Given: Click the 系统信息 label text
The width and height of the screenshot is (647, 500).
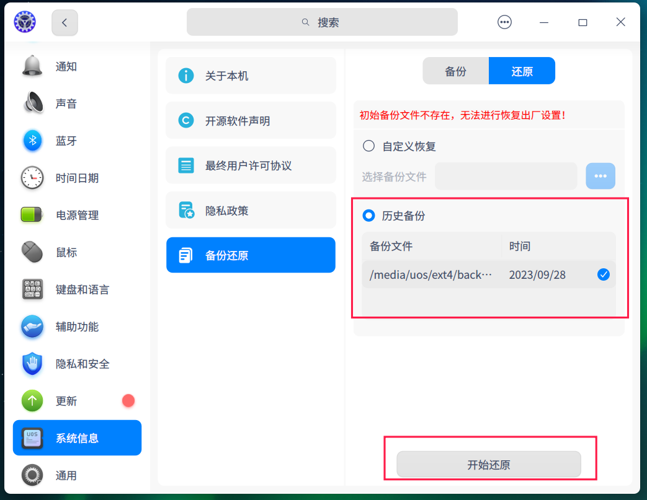Looking at the screenshot, I should pyautogui.click(x=77, y=438).
